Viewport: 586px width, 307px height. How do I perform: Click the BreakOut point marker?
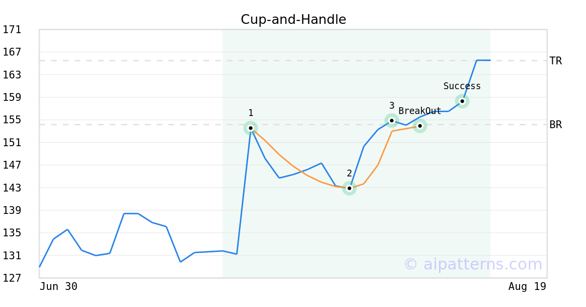(420, 126)
